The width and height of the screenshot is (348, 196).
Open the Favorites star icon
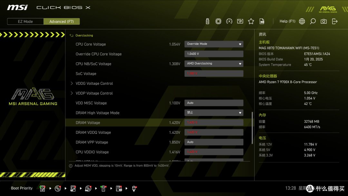[x=251, y=21]
